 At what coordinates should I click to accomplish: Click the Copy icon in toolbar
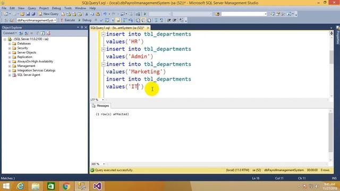point(92,14)
